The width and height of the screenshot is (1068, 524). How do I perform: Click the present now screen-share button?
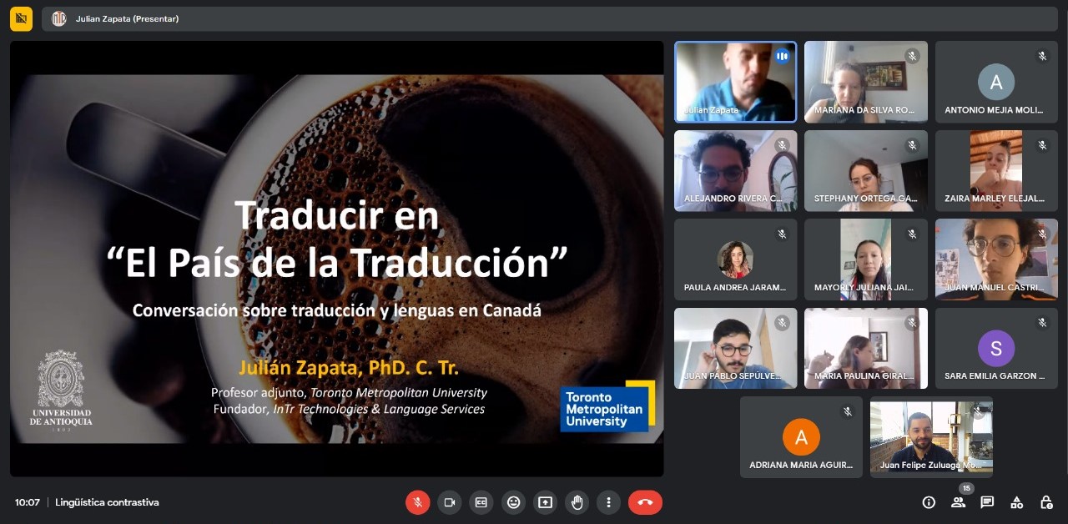point(545,502)
